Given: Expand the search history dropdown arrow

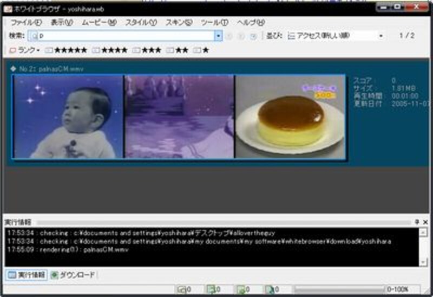Looking at the screenshot, I should click(x=219, y=36).
